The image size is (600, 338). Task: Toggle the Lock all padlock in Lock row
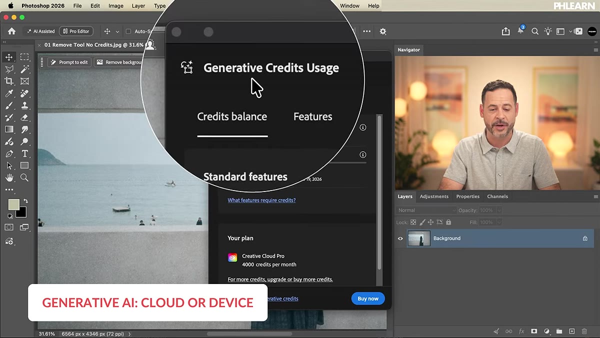point(448,222)
